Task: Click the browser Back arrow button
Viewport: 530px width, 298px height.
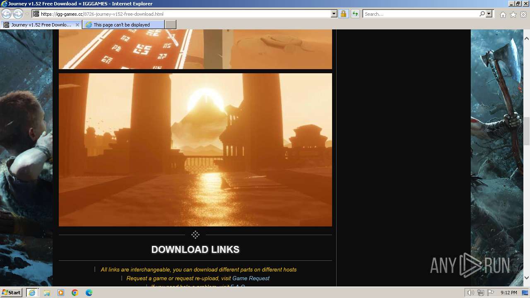Action: (x=6, y=14)
